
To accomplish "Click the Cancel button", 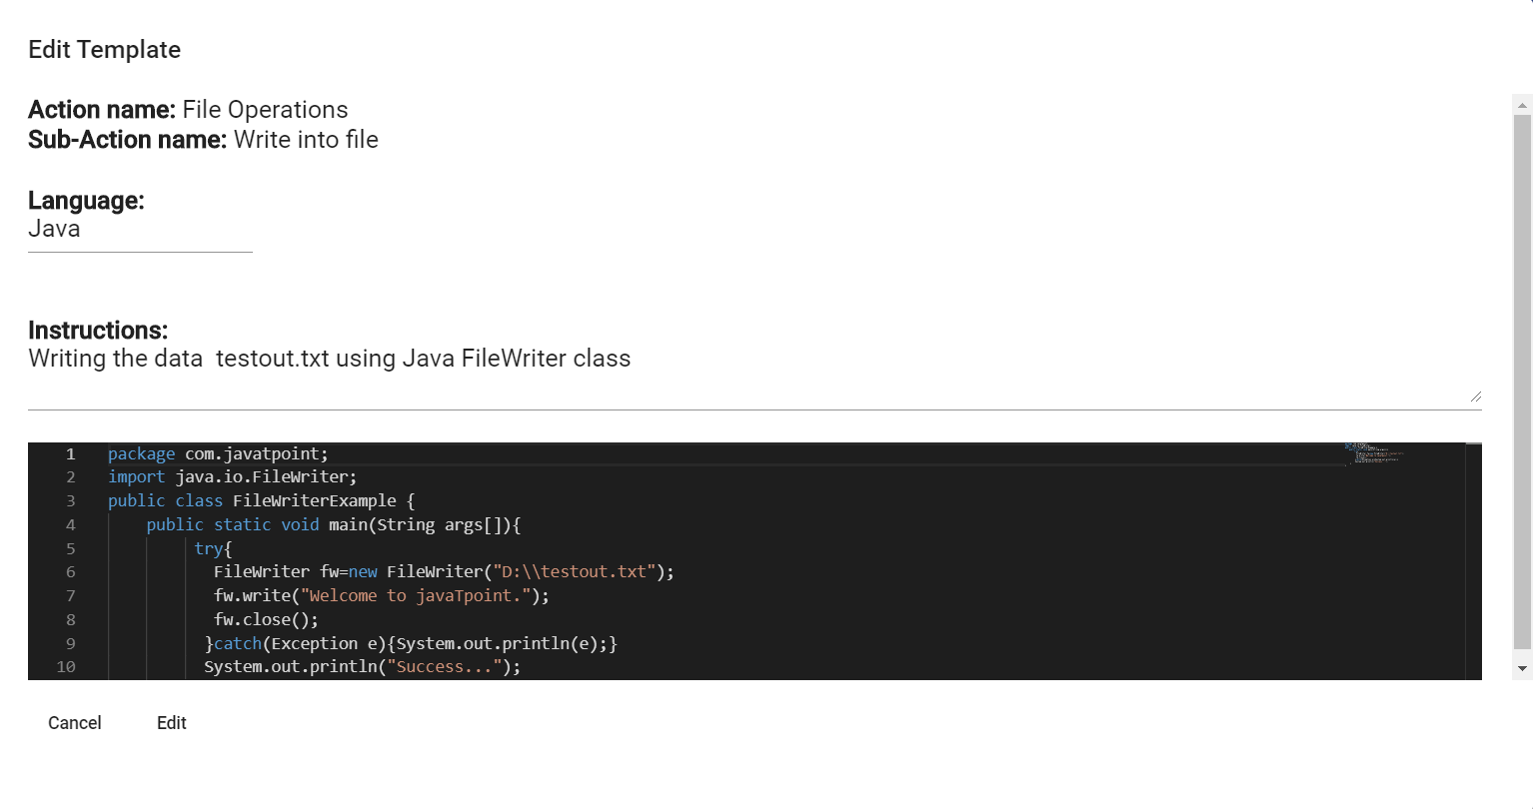I will click(x=75, y=723).
